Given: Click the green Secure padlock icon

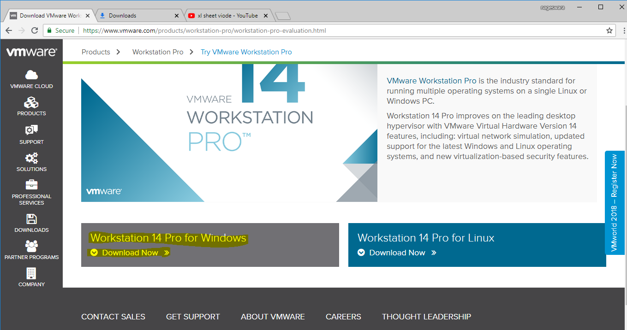Looking at the screenshot, I should click(49, 30).
